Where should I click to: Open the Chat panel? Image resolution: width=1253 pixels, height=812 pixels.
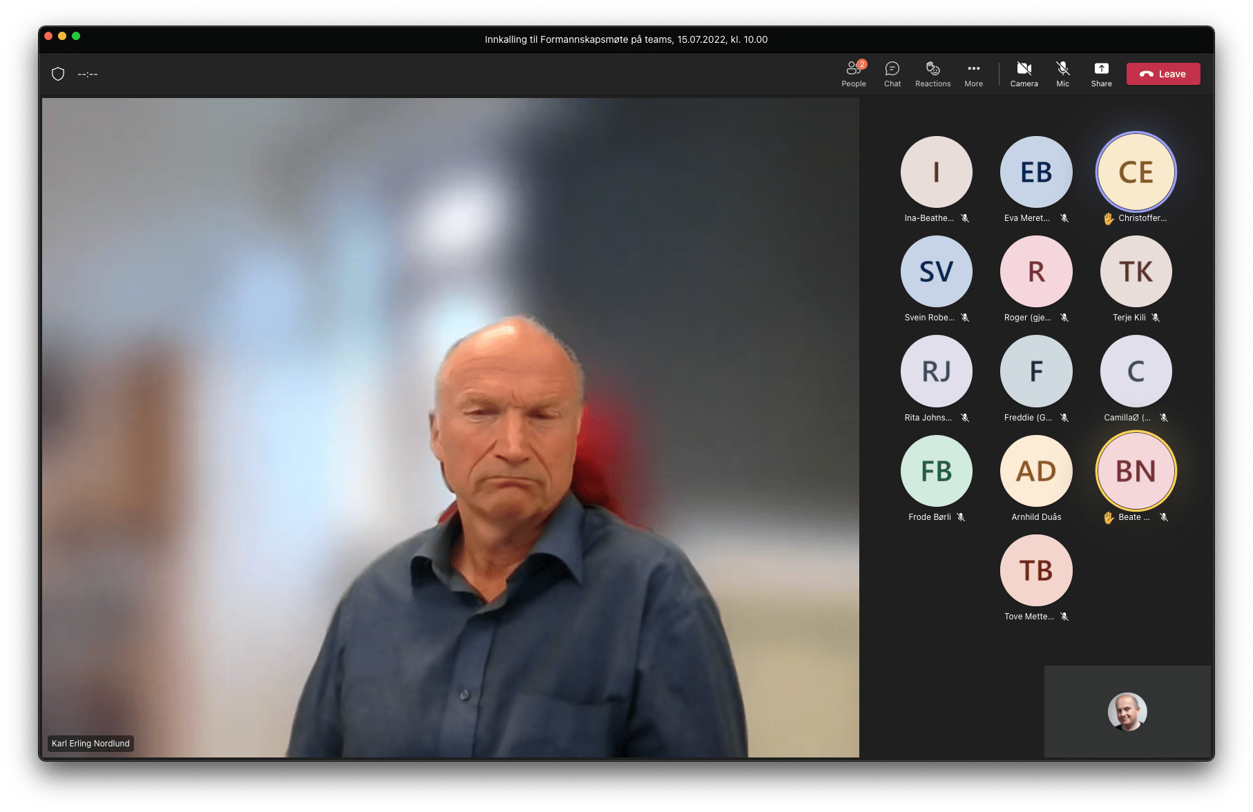point(892,74)
